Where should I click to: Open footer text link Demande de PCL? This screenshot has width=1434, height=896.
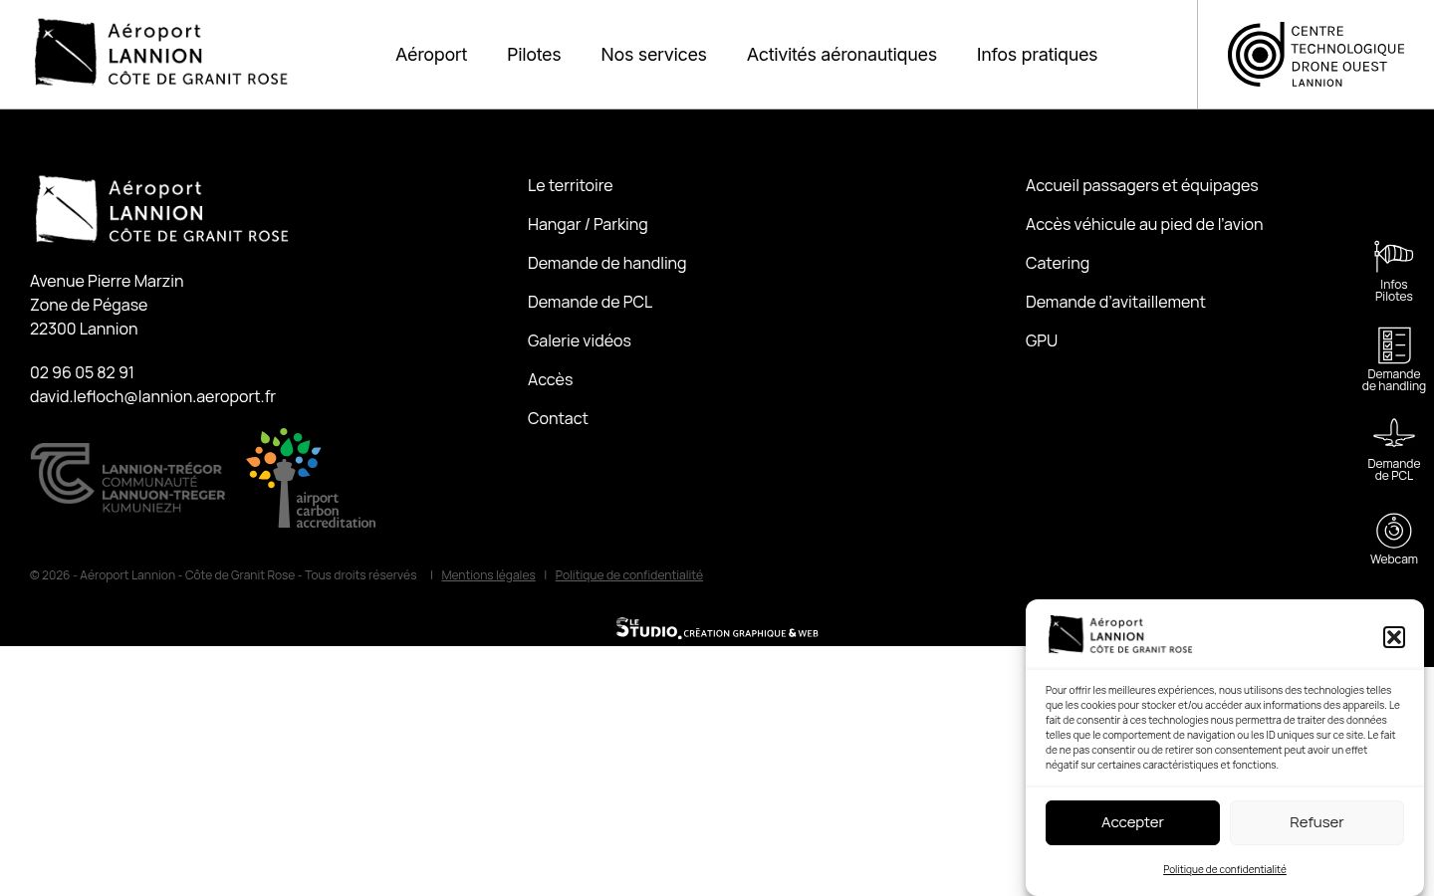coord(590,302)
